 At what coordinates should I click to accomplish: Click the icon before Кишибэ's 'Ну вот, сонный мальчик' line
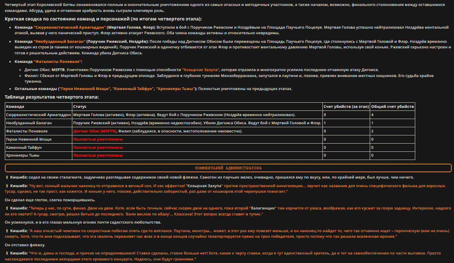click(7, 186)
